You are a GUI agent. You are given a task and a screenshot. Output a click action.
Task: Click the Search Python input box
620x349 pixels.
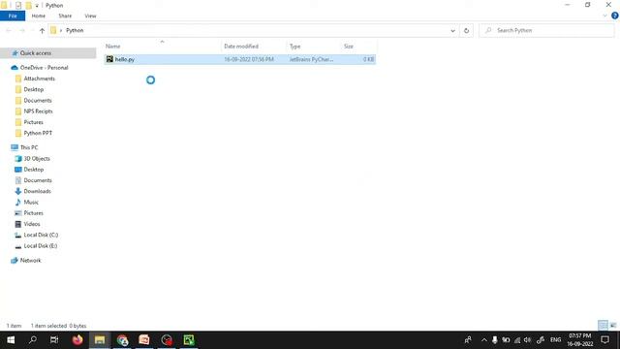tap(546, 30)
